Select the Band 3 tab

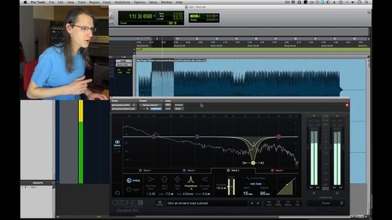tap(233, 170)
